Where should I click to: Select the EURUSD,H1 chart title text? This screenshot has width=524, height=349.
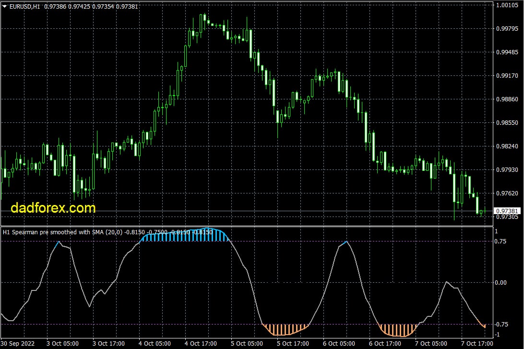click(x=25, y=6)
